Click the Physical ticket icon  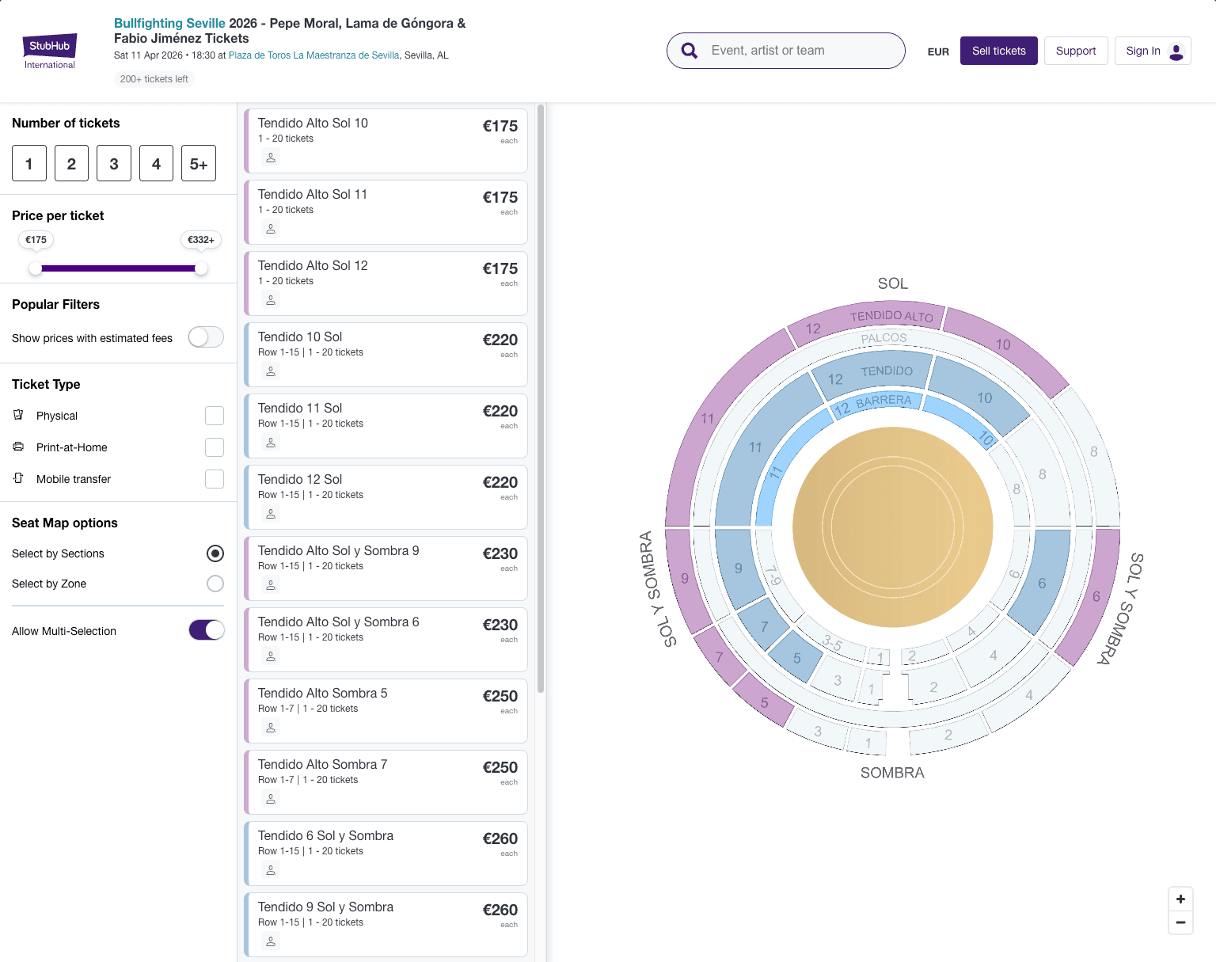(x=18, y=415)
